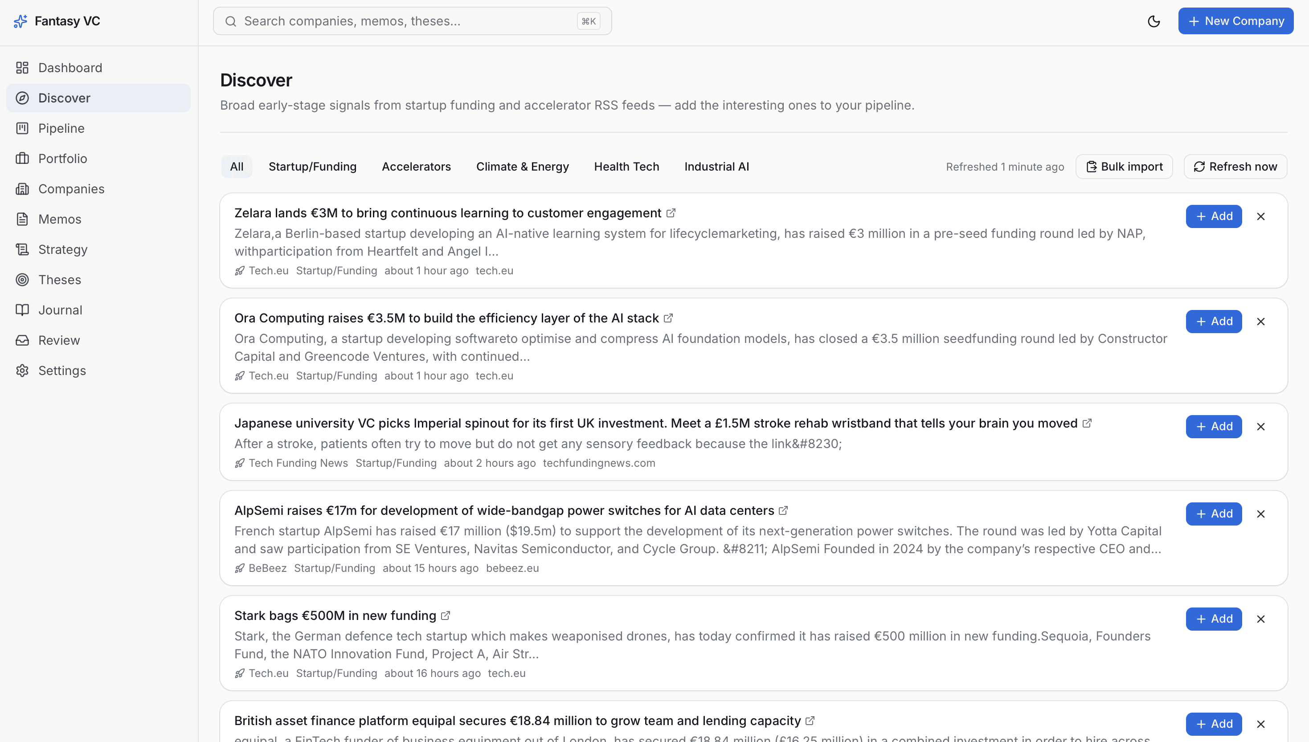Dismiss the AlpSemi card
The width and height of the screenshot is (1309, 742).
click(1261, 514)
